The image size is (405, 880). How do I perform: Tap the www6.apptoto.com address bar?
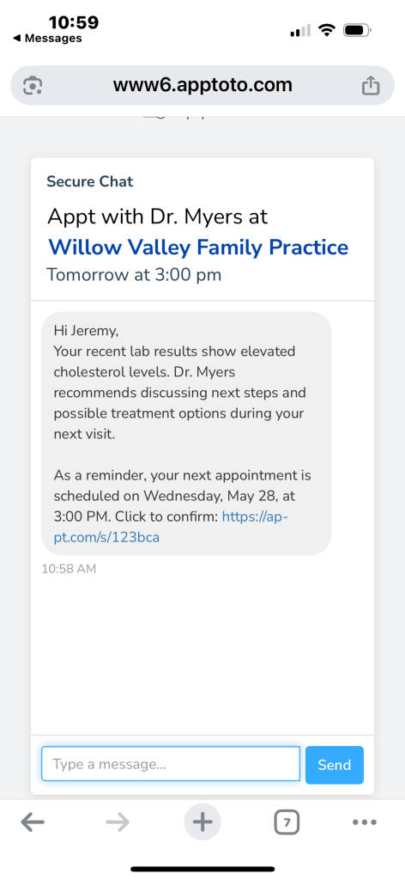pyautogui.click(x=202, y=85)
